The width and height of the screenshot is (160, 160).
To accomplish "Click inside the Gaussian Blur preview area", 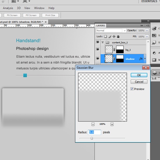I will pos(102,97).
